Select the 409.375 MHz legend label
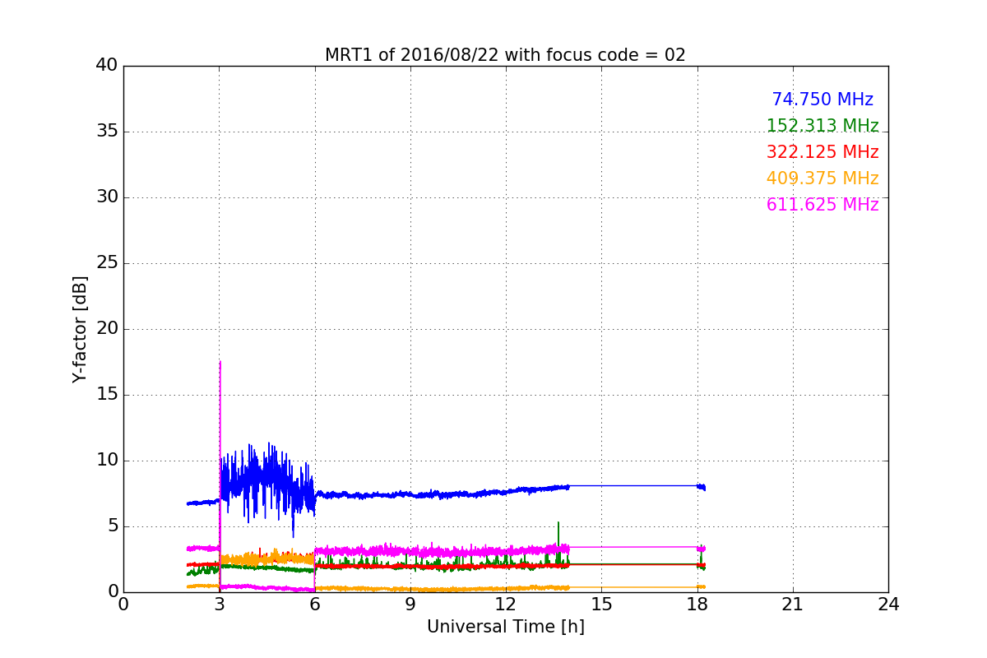Screen dimensions: 987x658 click(x=822, y=178)
